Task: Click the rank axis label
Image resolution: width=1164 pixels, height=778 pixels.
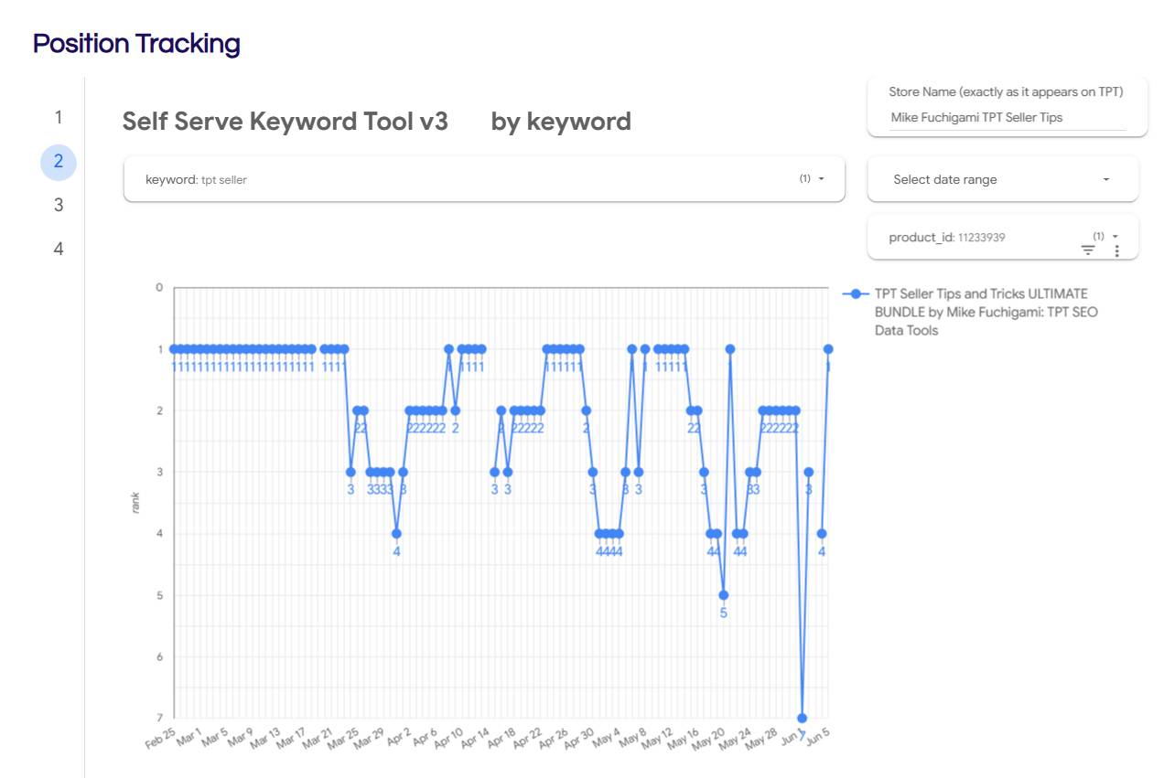Action: click(x=135, y=502)
